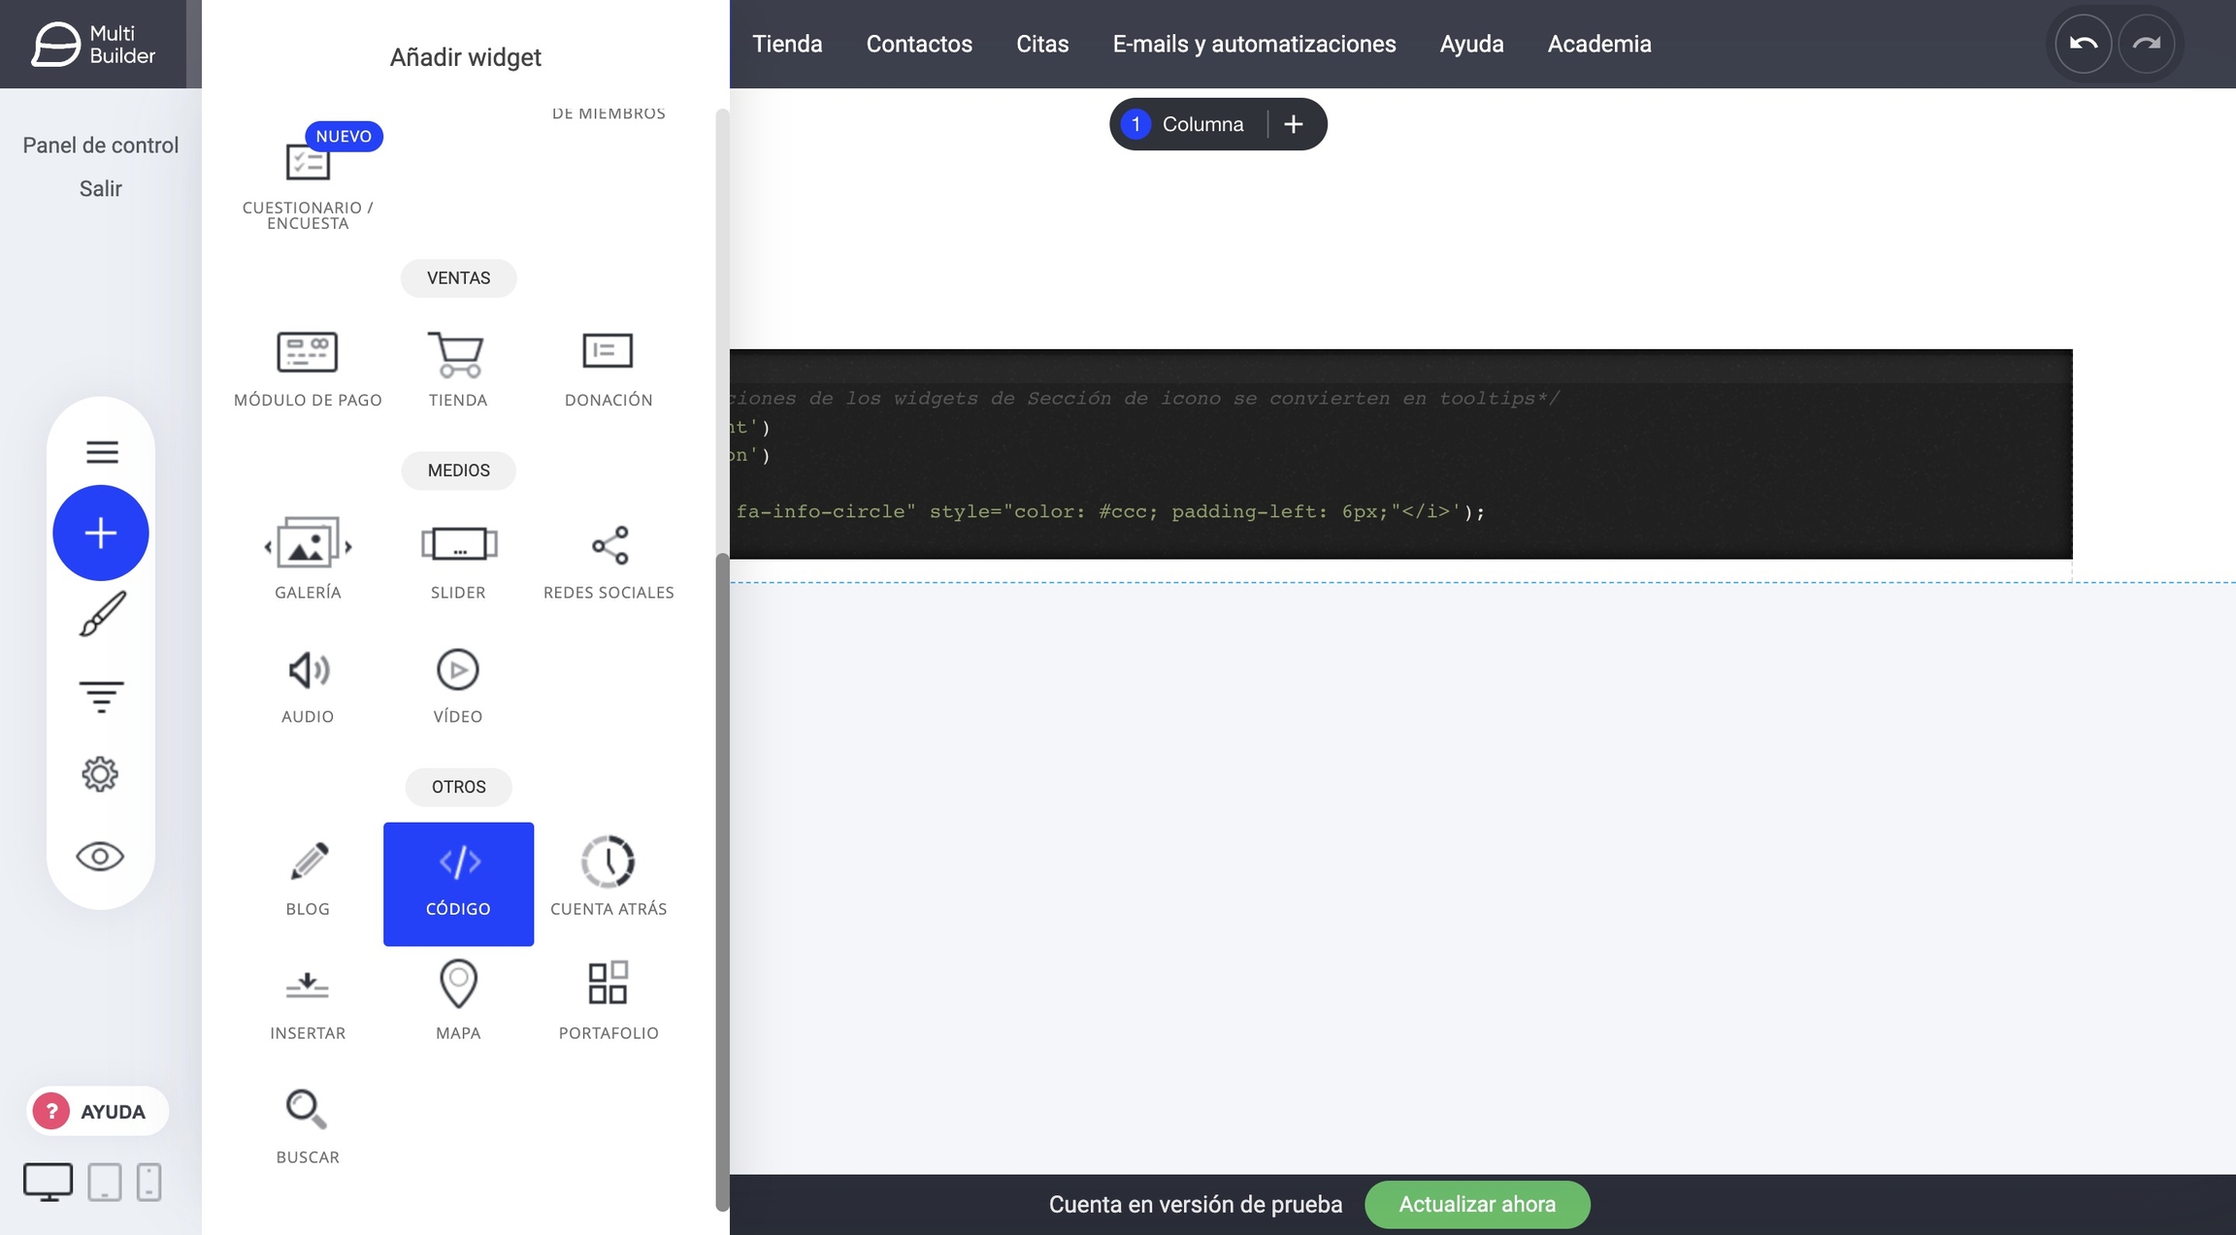Click the Actualizar ahora button
The image size is (2236, 1235).
click(x=1476, y=1204)
